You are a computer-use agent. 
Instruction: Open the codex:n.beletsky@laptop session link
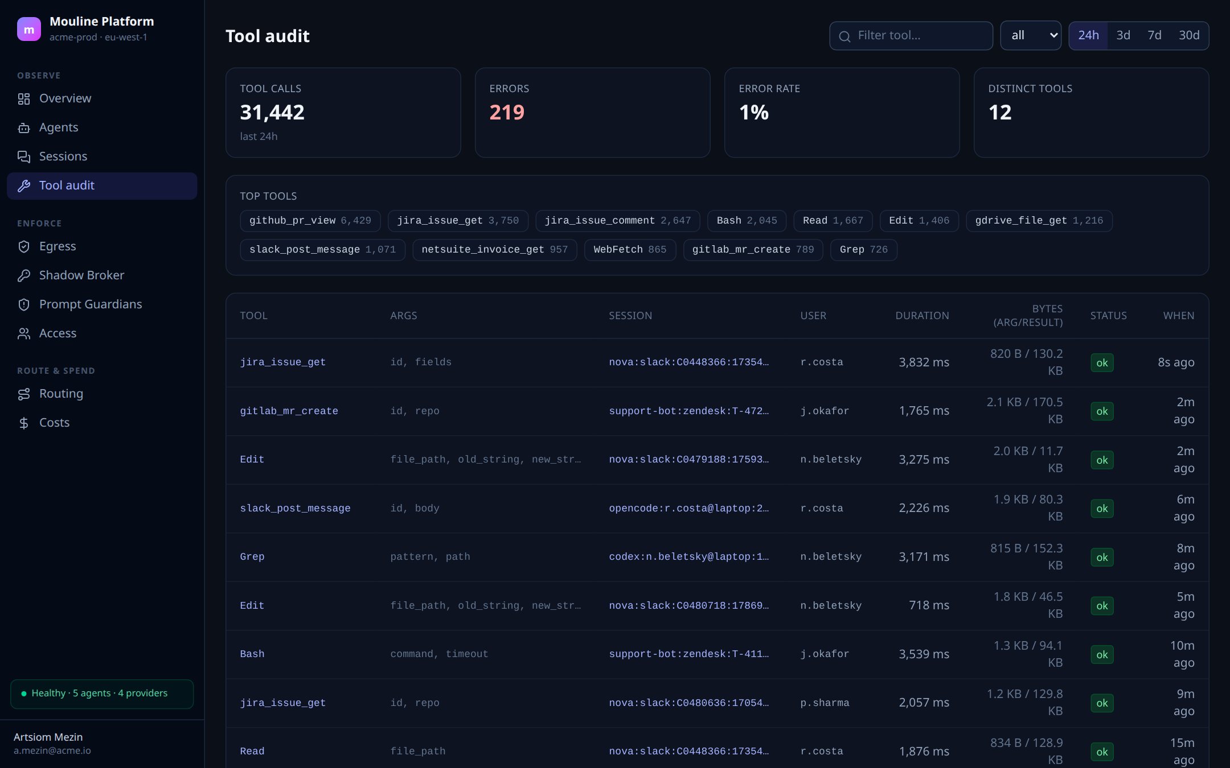pyautogui.click(x=689, y=557)
